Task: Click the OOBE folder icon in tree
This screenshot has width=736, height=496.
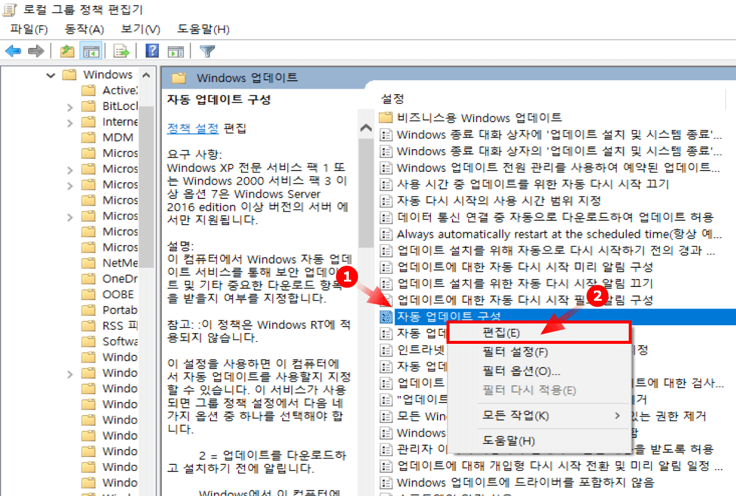Action: coord(89,294)
